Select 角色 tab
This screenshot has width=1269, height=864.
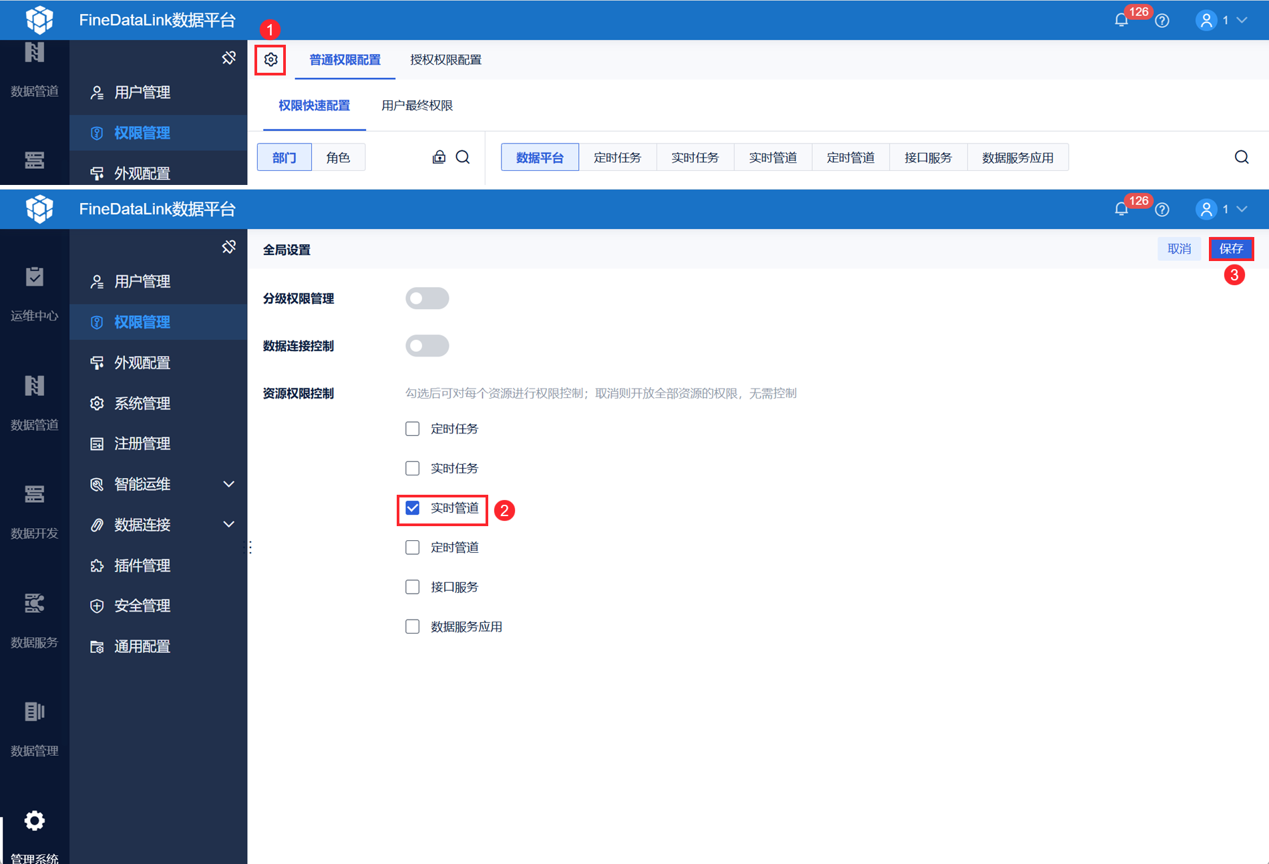click(x=339, y=158)
